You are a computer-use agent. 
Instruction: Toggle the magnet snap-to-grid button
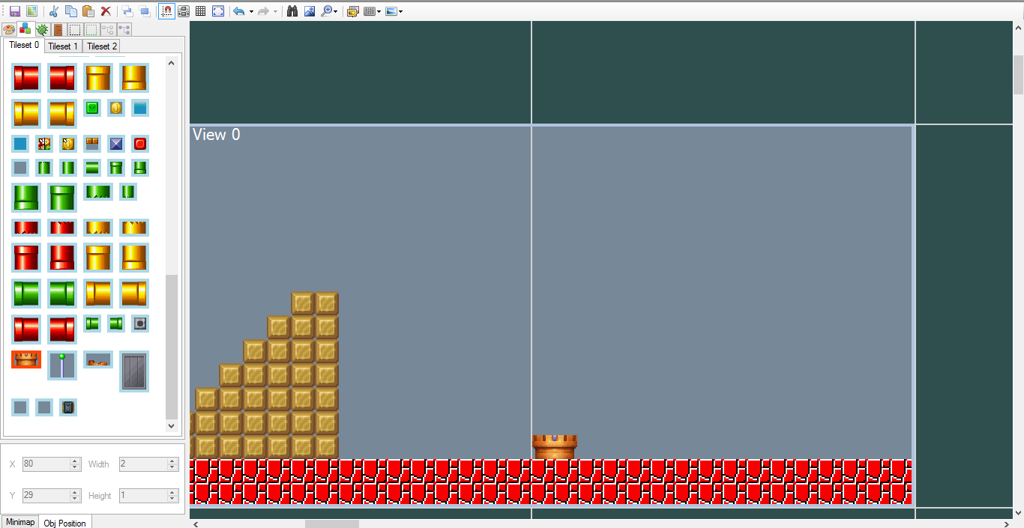click(x=166, y=11)
